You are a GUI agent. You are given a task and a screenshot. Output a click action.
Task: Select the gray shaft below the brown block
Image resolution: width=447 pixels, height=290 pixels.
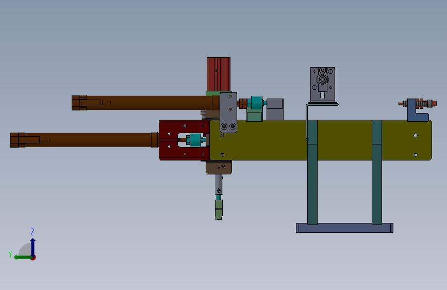pyautogui.click(x=219, y=184)
